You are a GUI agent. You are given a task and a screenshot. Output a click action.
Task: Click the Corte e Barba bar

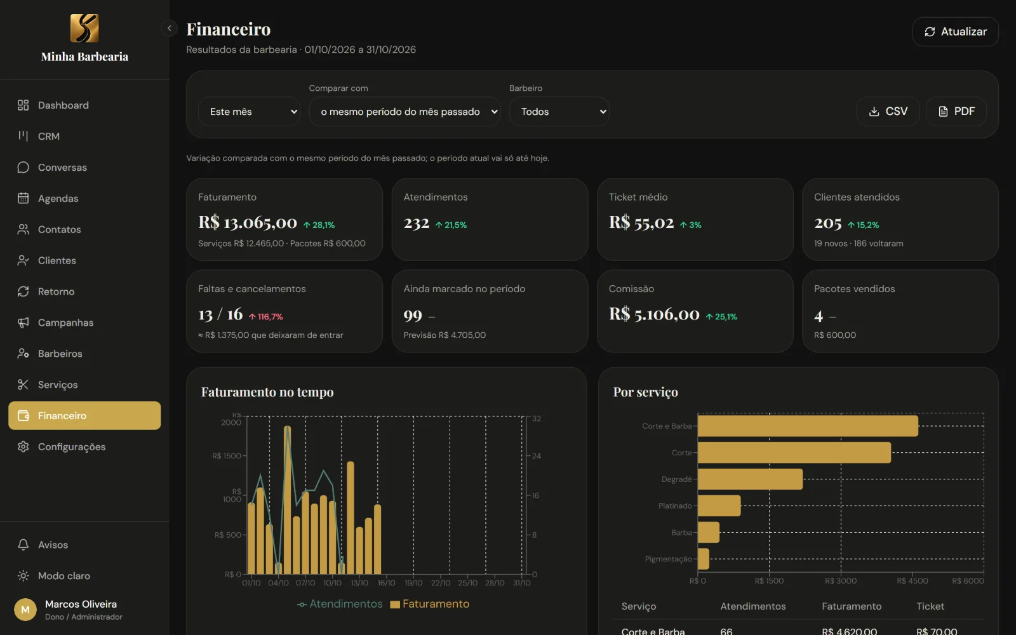(x=808, y=426)
